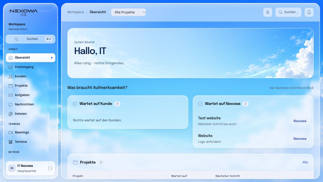Click the Nachrichten chat bubble icon
The width and height of the screenshot is (323, 182).
click(11, 104)
